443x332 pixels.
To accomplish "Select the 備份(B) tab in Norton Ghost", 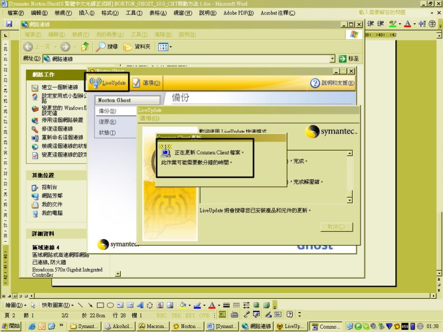I will coord(107,111).
